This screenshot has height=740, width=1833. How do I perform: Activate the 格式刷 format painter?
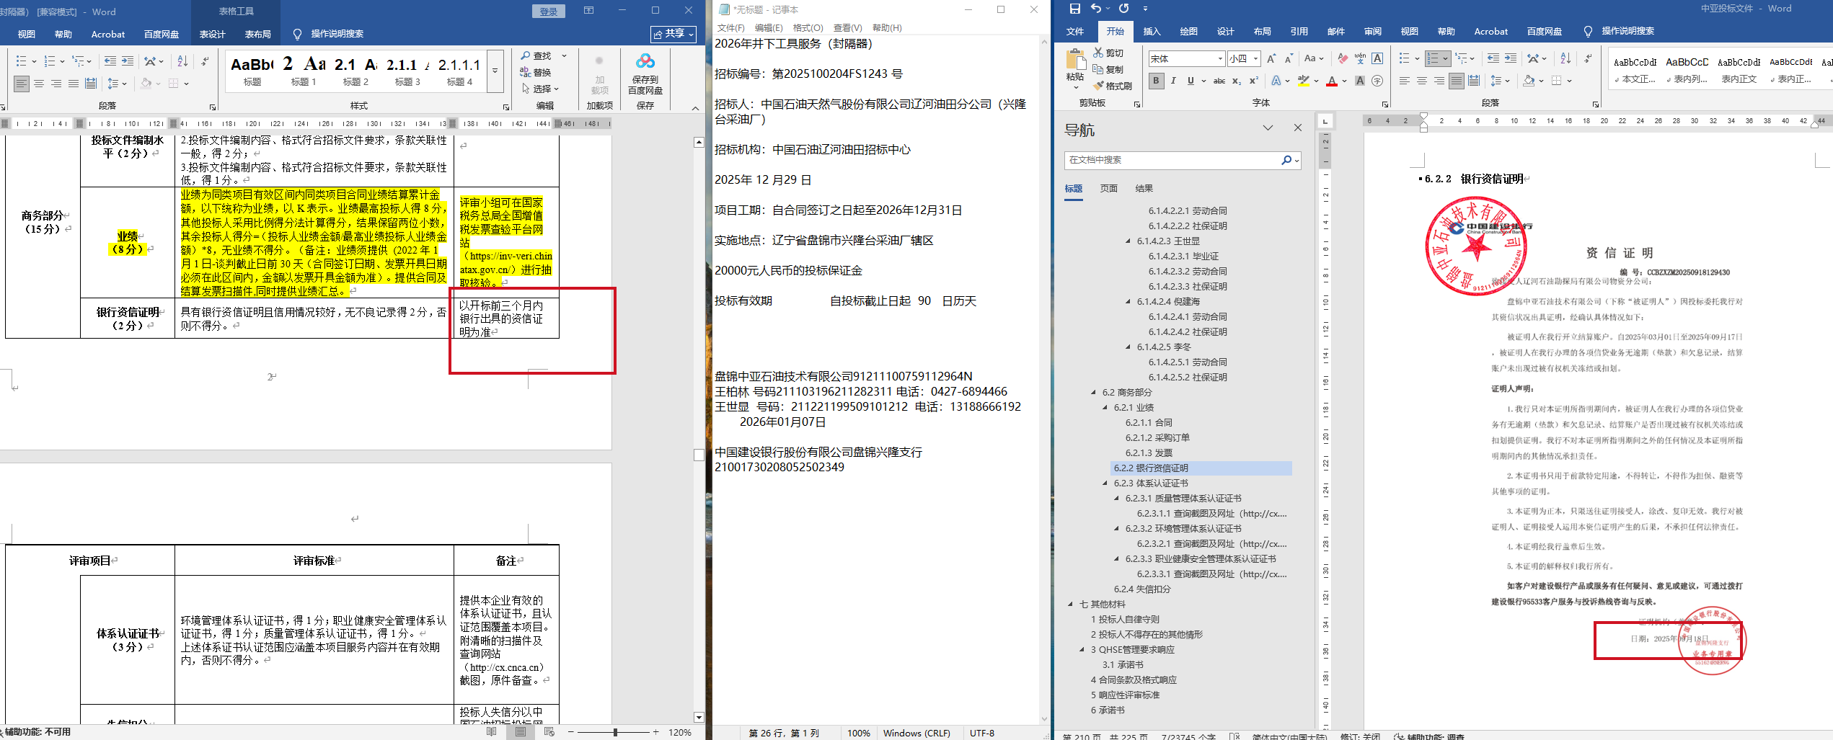coord(1113,86)
